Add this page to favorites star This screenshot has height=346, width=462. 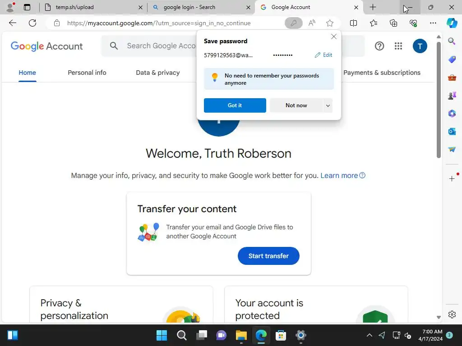pyautogui.click(x=330, y=23)
